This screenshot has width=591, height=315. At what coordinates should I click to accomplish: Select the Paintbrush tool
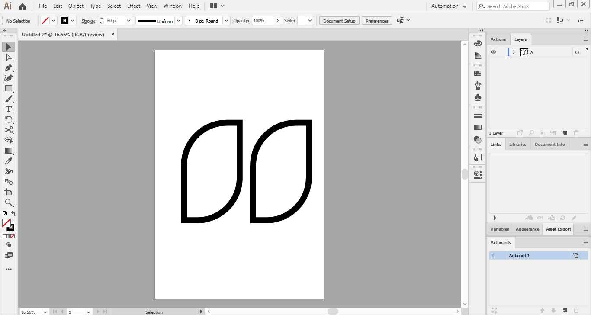click(9, 99)
